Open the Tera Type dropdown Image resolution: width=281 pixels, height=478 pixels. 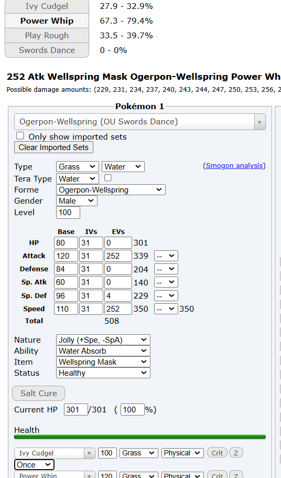(x=78, y=178)
